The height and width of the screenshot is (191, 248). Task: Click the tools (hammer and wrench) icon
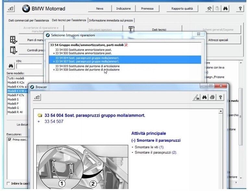point(209,9)
